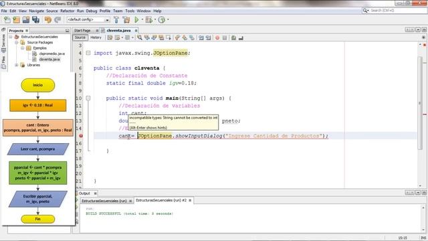Click the Shift Line Right icon

point(208,37)
